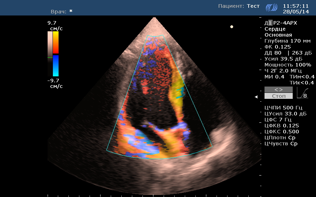
Task: Select the Пациент: Тест label
Action: [x=239, y=6]
